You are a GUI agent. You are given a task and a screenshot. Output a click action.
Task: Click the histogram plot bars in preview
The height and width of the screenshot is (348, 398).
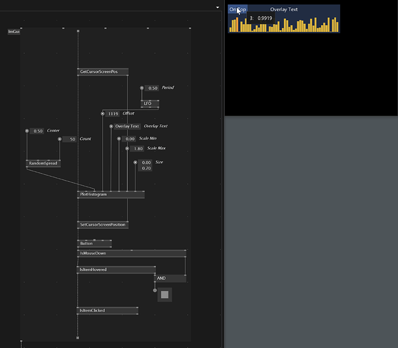tap(283, 25)
